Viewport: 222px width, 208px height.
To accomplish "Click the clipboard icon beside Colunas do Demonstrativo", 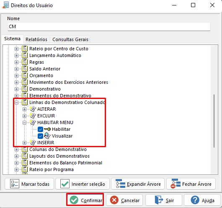I will tap(25, 149).
